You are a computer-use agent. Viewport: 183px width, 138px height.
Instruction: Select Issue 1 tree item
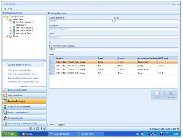pyautogui.click(x=22, y=25)
